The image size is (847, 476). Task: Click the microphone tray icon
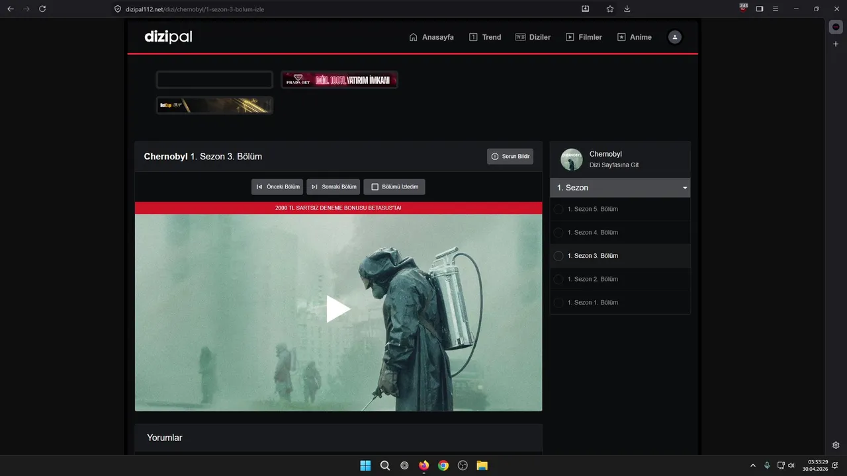(x=767, y=465)
